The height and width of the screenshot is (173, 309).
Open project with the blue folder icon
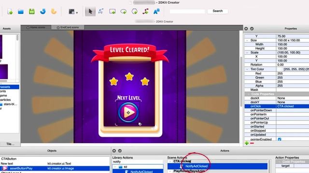(21, 12)
